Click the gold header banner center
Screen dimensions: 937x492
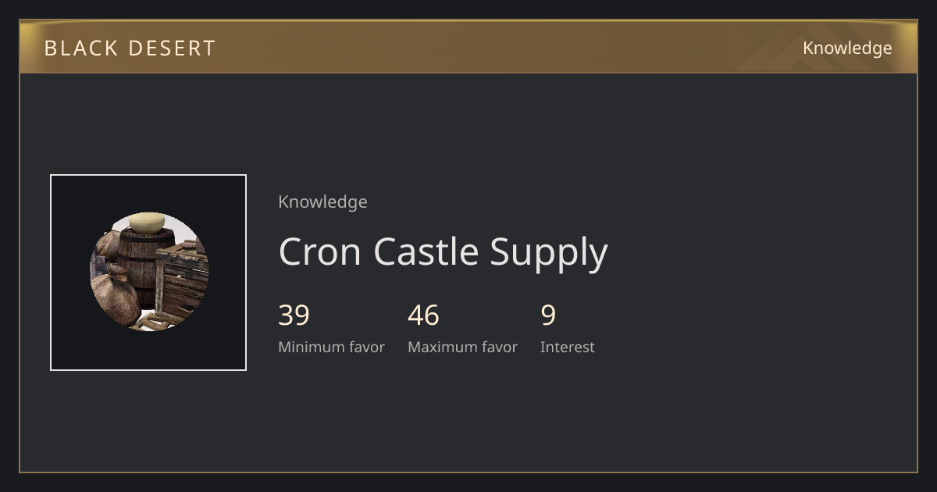click(x=468, y=47)
